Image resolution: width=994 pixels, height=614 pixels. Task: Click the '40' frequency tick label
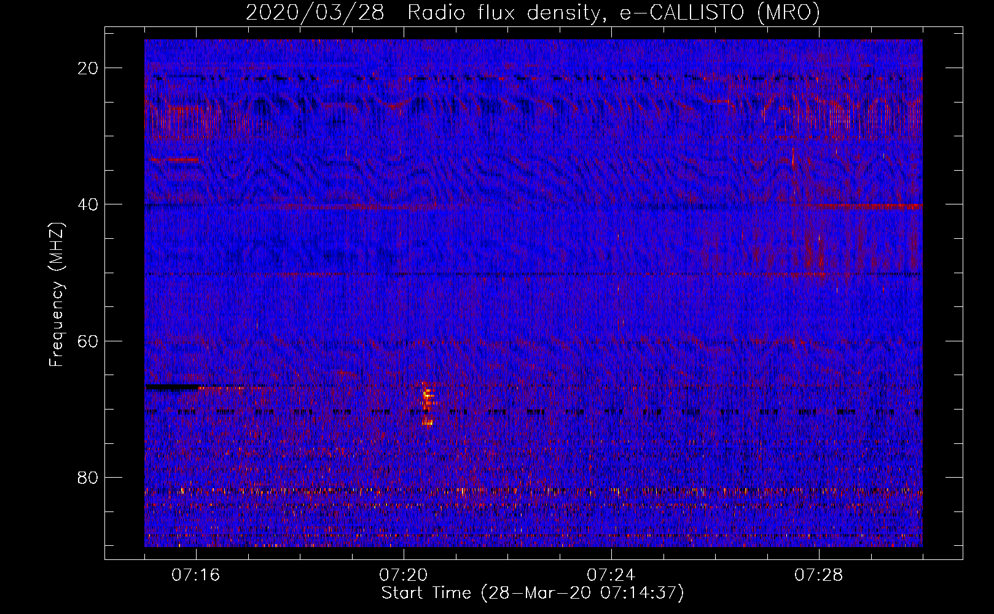coord(88,204)
